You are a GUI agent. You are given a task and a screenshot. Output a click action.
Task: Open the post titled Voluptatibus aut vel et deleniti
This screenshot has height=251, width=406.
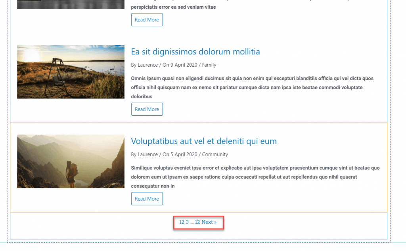tap(204, 142)
